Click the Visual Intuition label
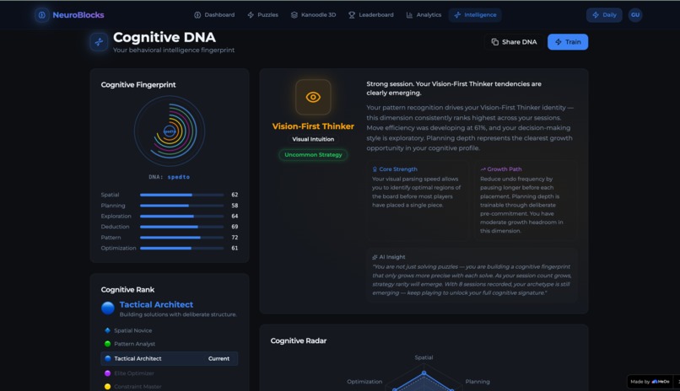The height and width of the screenshot is (391, 680). [x=313, y=139]
